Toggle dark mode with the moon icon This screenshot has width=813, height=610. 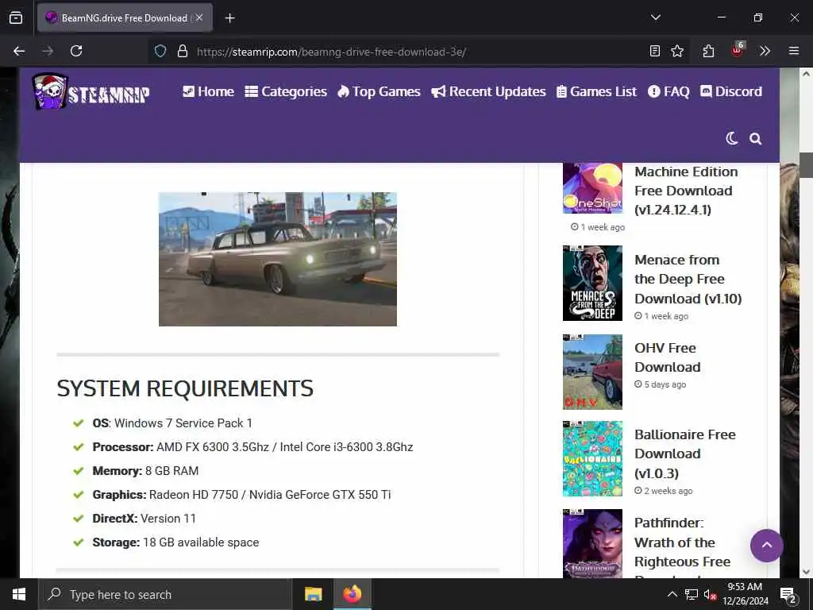tap(731, 138)
